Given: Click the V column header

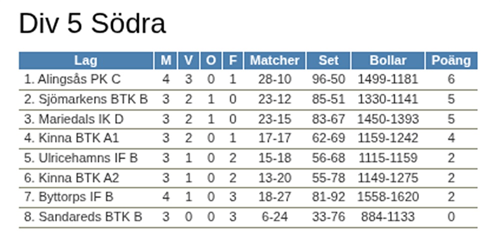Looking at the screenshot, I should pos(188,60).
